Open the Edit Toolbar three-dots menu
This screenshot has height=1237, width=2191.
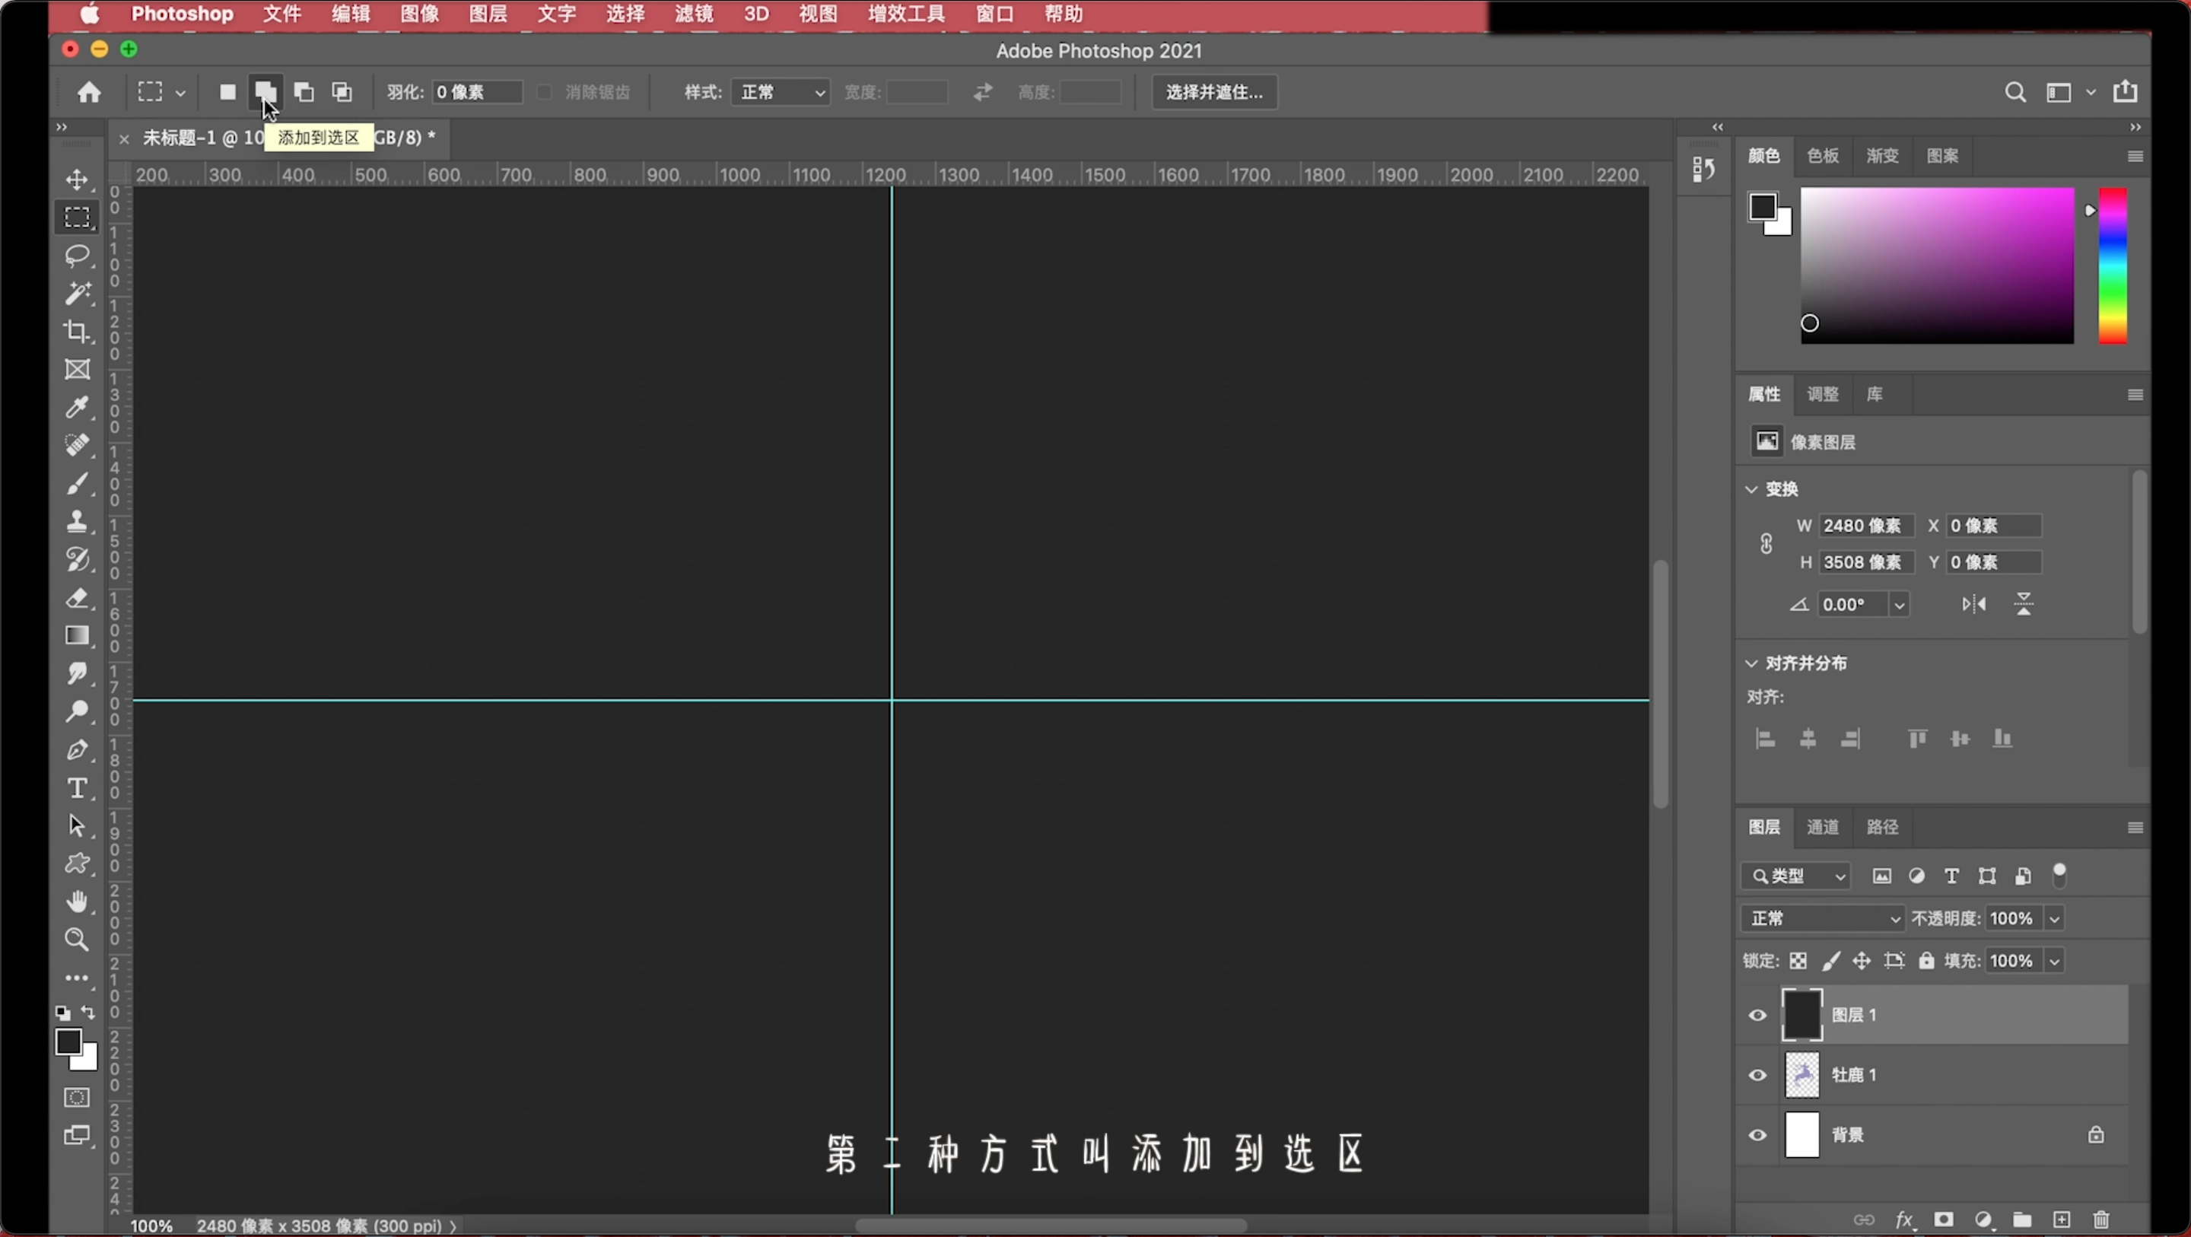click(x=78, y=978)
